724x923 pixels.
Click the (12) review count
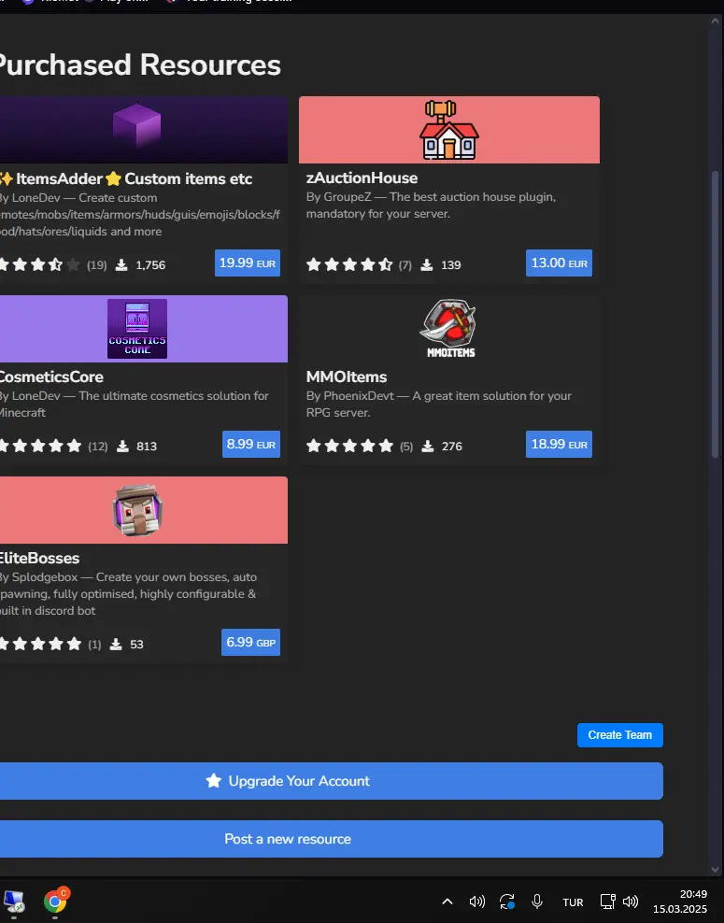coord(98,447)
